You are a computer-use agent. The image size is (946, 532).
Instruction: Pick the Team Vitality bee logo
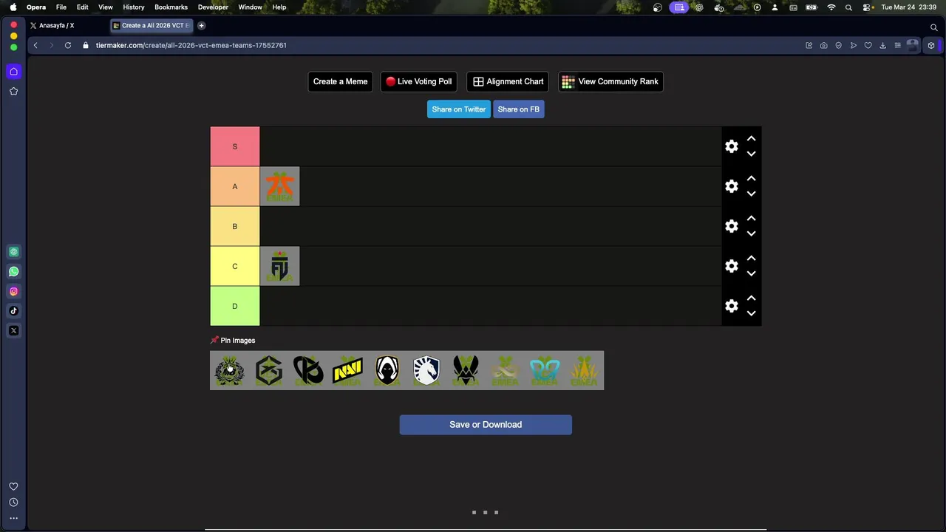click(466, 370)
